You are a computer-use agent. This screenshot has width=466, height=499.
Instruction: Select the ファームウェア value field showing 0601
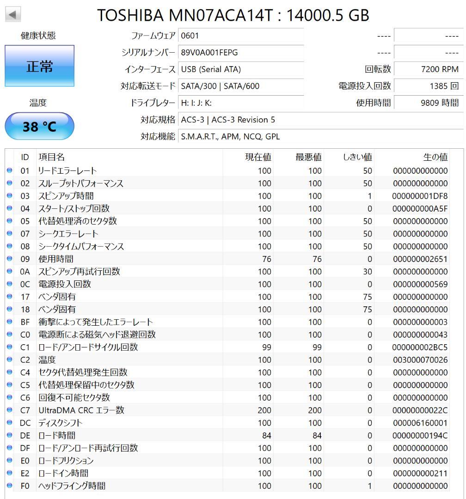(x=240, y=35)
